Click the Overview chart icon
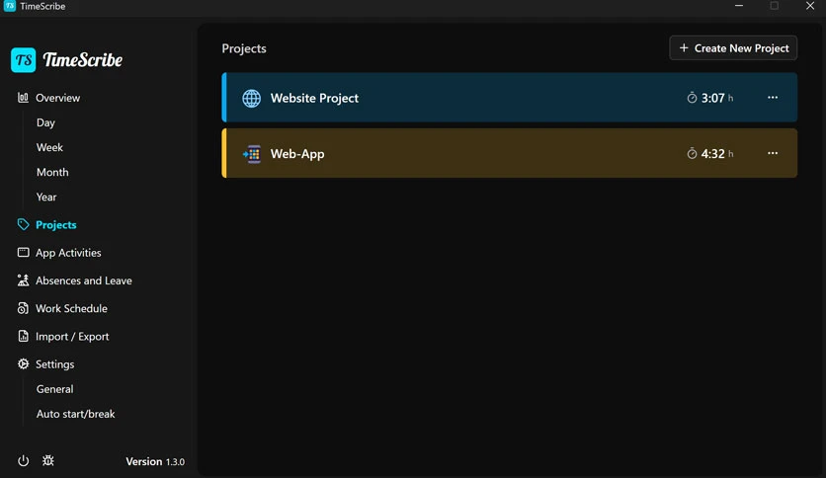The image size is (826, 478). point(23,98)
